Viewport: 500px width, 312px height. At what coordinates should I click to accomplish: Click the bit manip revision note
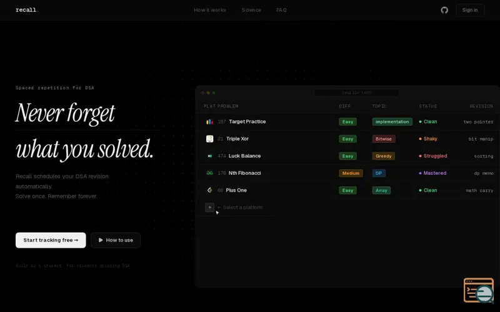click(x=481, y=139)
